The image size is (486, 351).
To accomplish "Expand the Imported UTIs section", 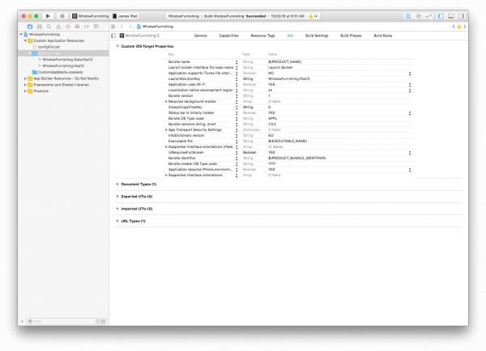I will 117,209.
